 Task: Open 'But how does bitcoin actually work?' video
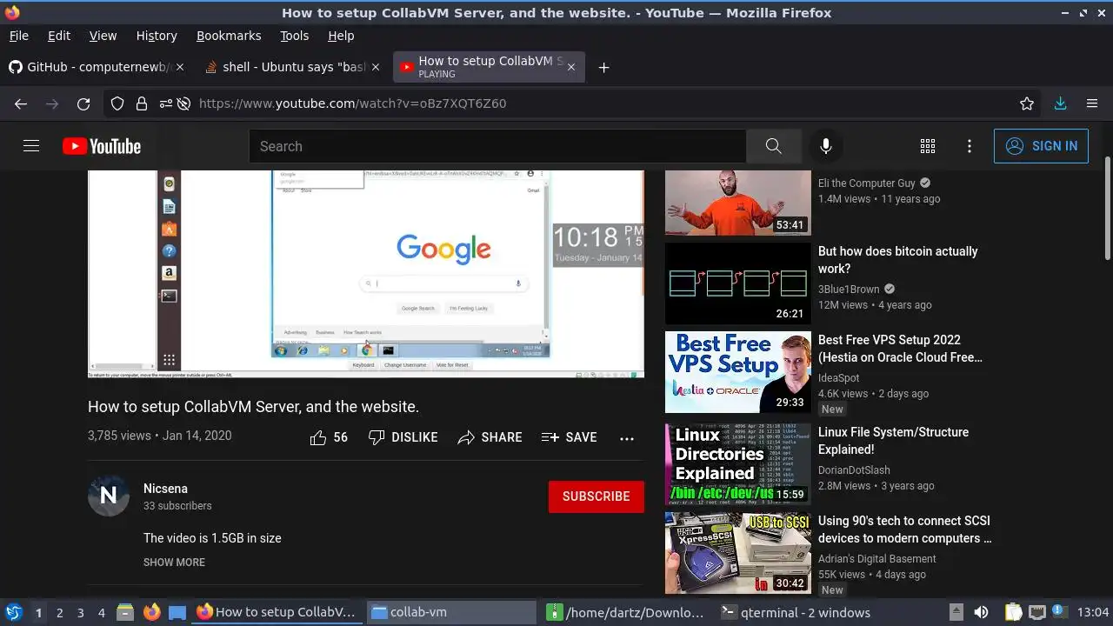click(898, 260)
